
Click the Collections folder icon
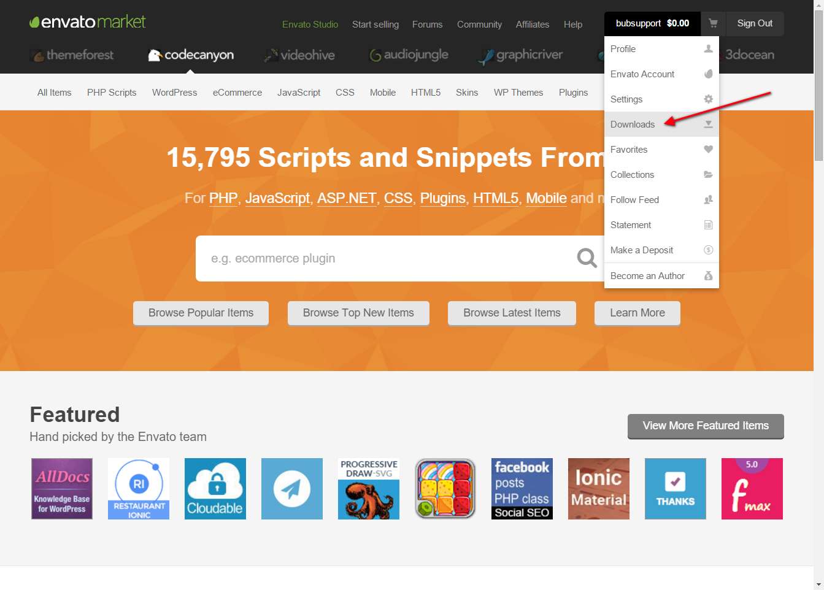pos(708,174)
